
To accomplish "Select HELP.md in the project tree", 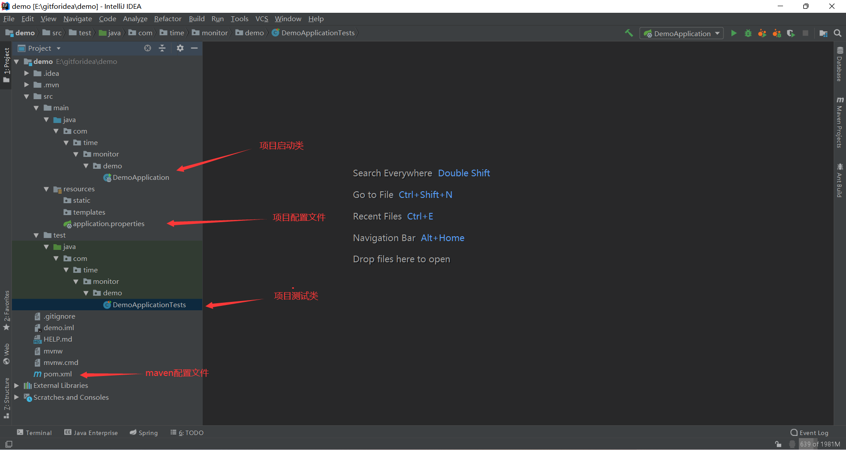I will tap(53, 339).
